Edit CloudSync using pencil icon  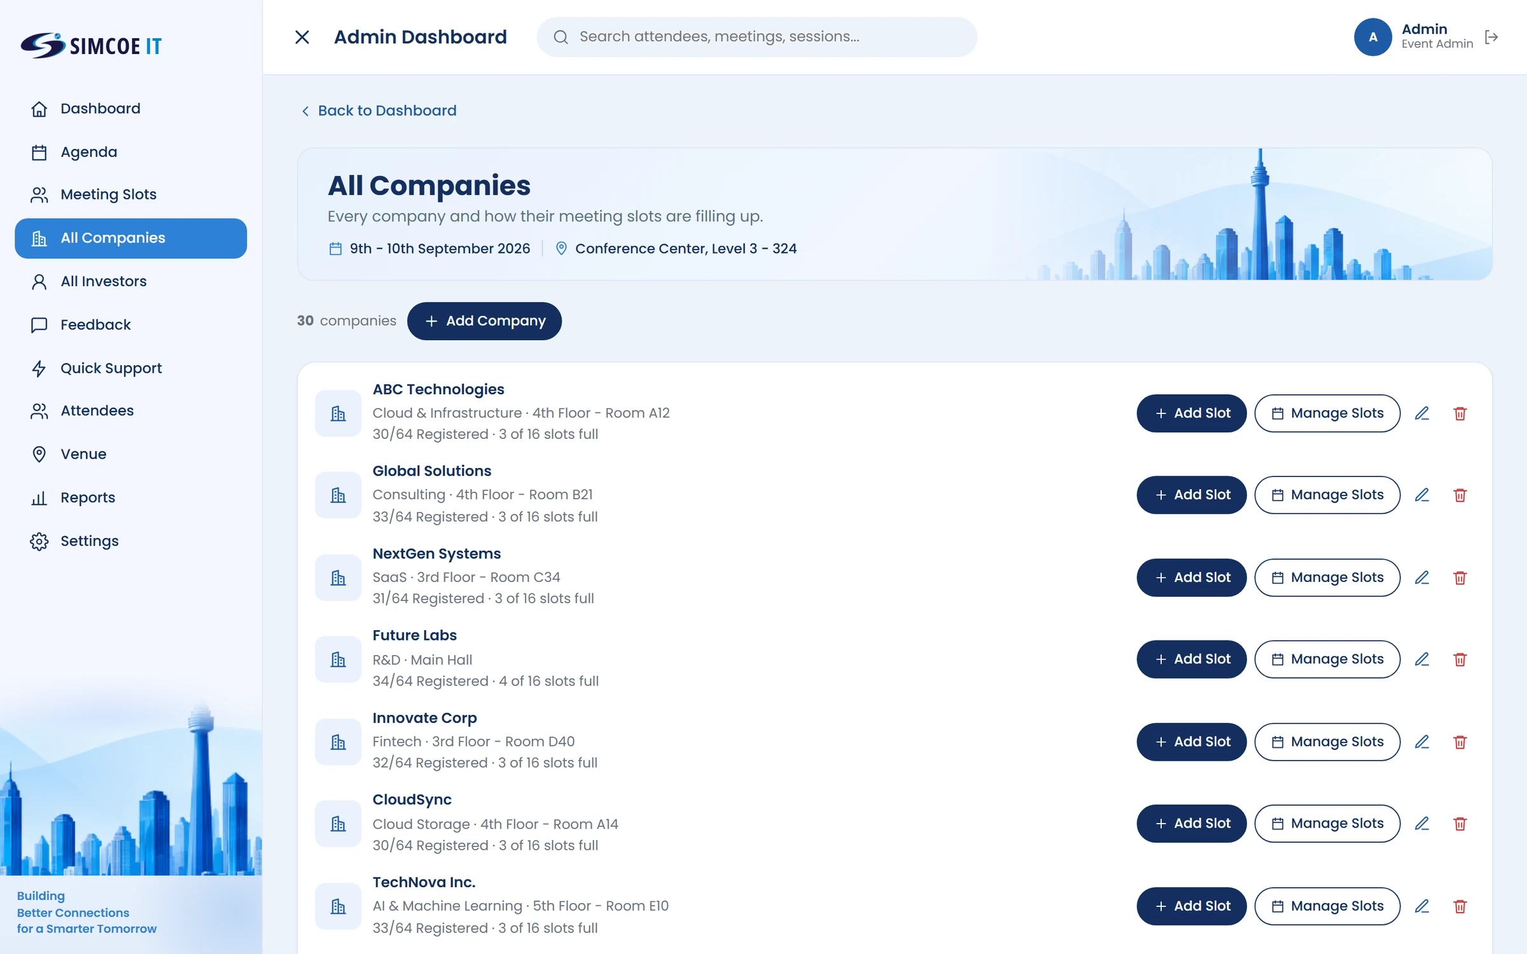coord(1422,824)
